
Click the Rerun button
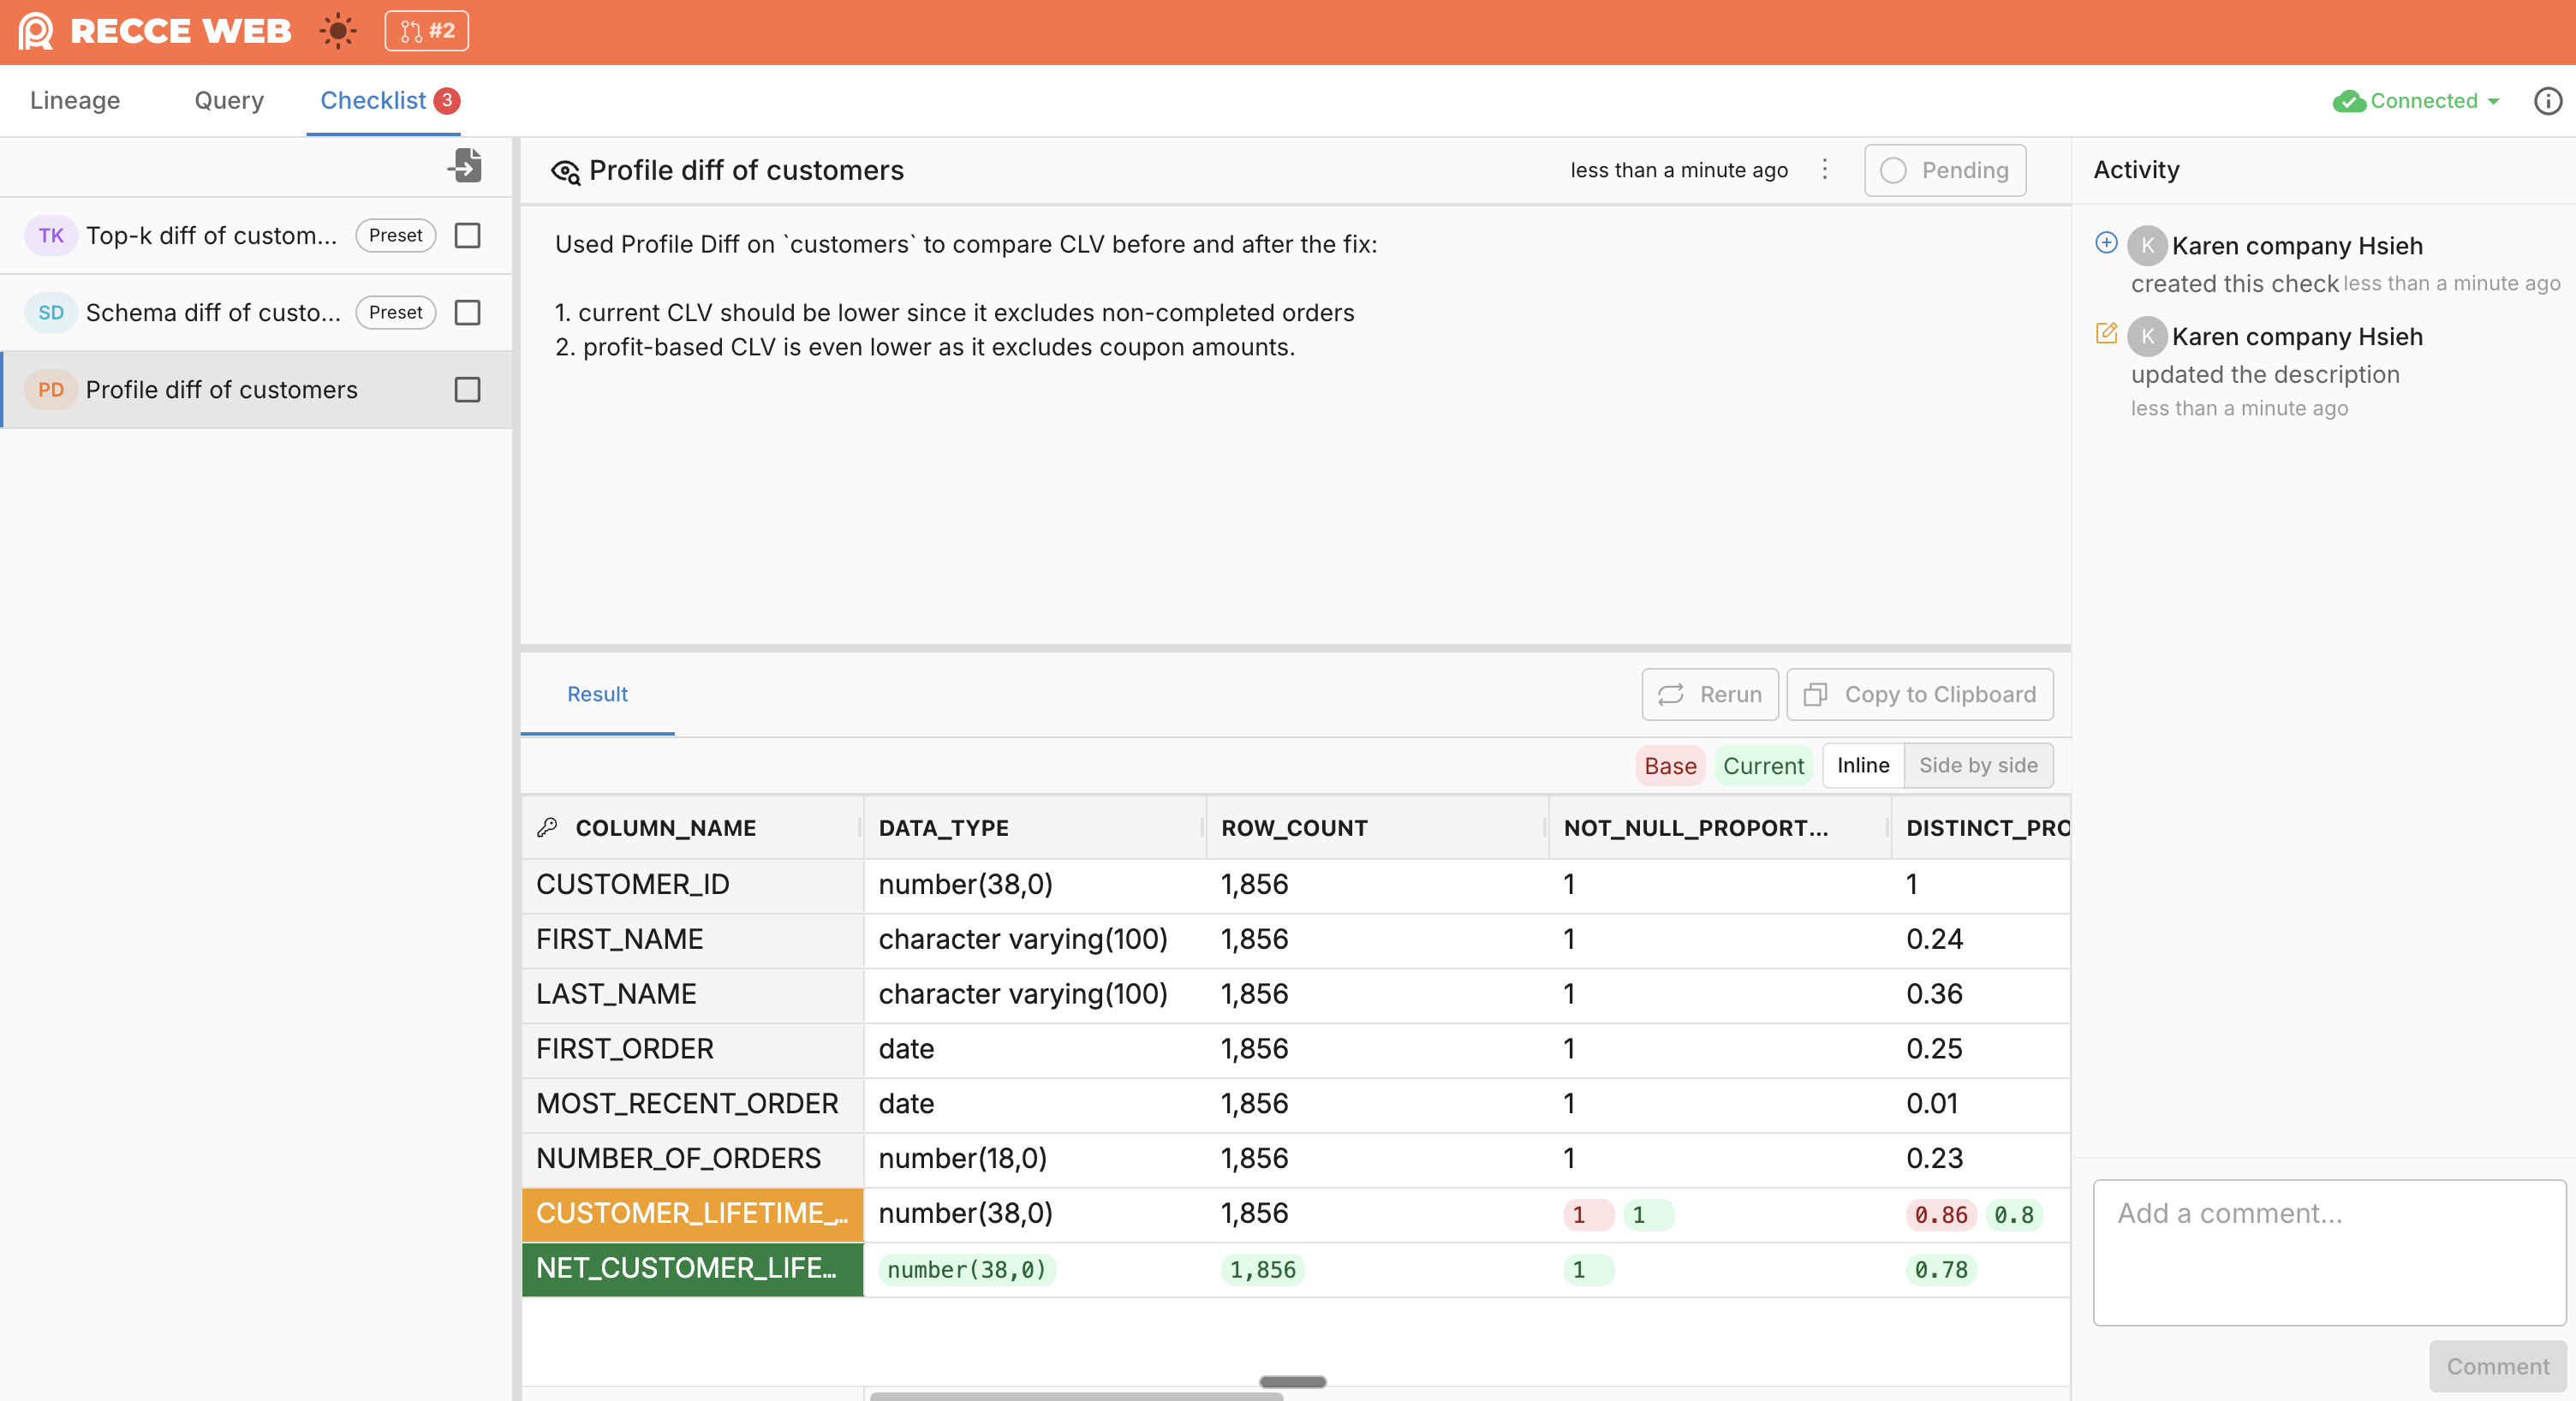point(1710,695)
